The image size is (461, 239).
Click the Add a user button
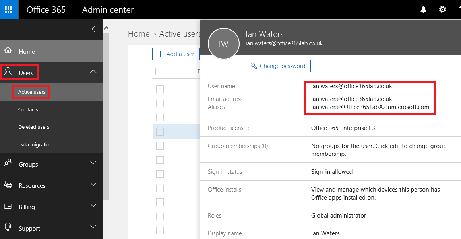click(176, 54)
